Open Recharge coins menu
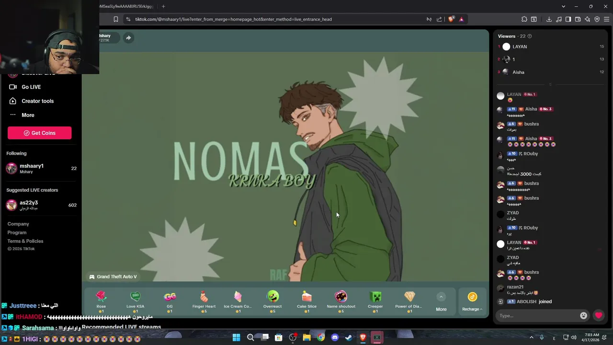 click(x=472, y=302)
